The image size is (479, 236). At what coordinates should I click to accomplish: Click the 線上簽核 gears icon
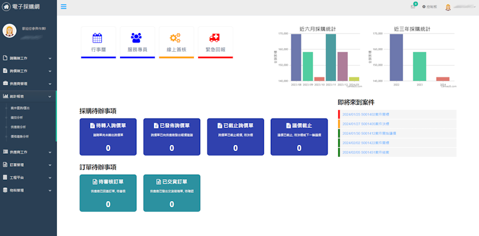[x=175, y=38]
